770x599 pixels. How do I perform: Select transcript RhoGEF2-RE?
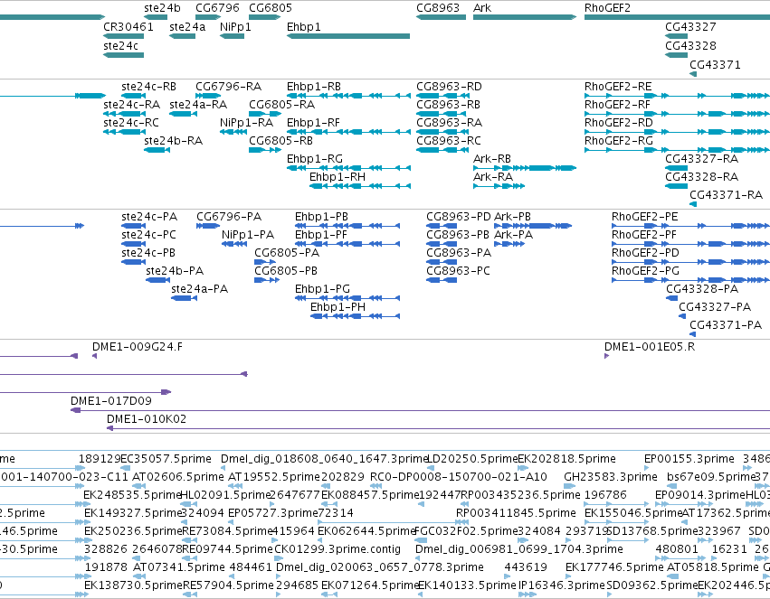[677, 96]
